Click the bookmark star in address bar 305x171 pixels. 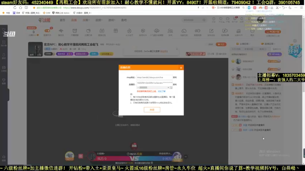coord(34,8)
